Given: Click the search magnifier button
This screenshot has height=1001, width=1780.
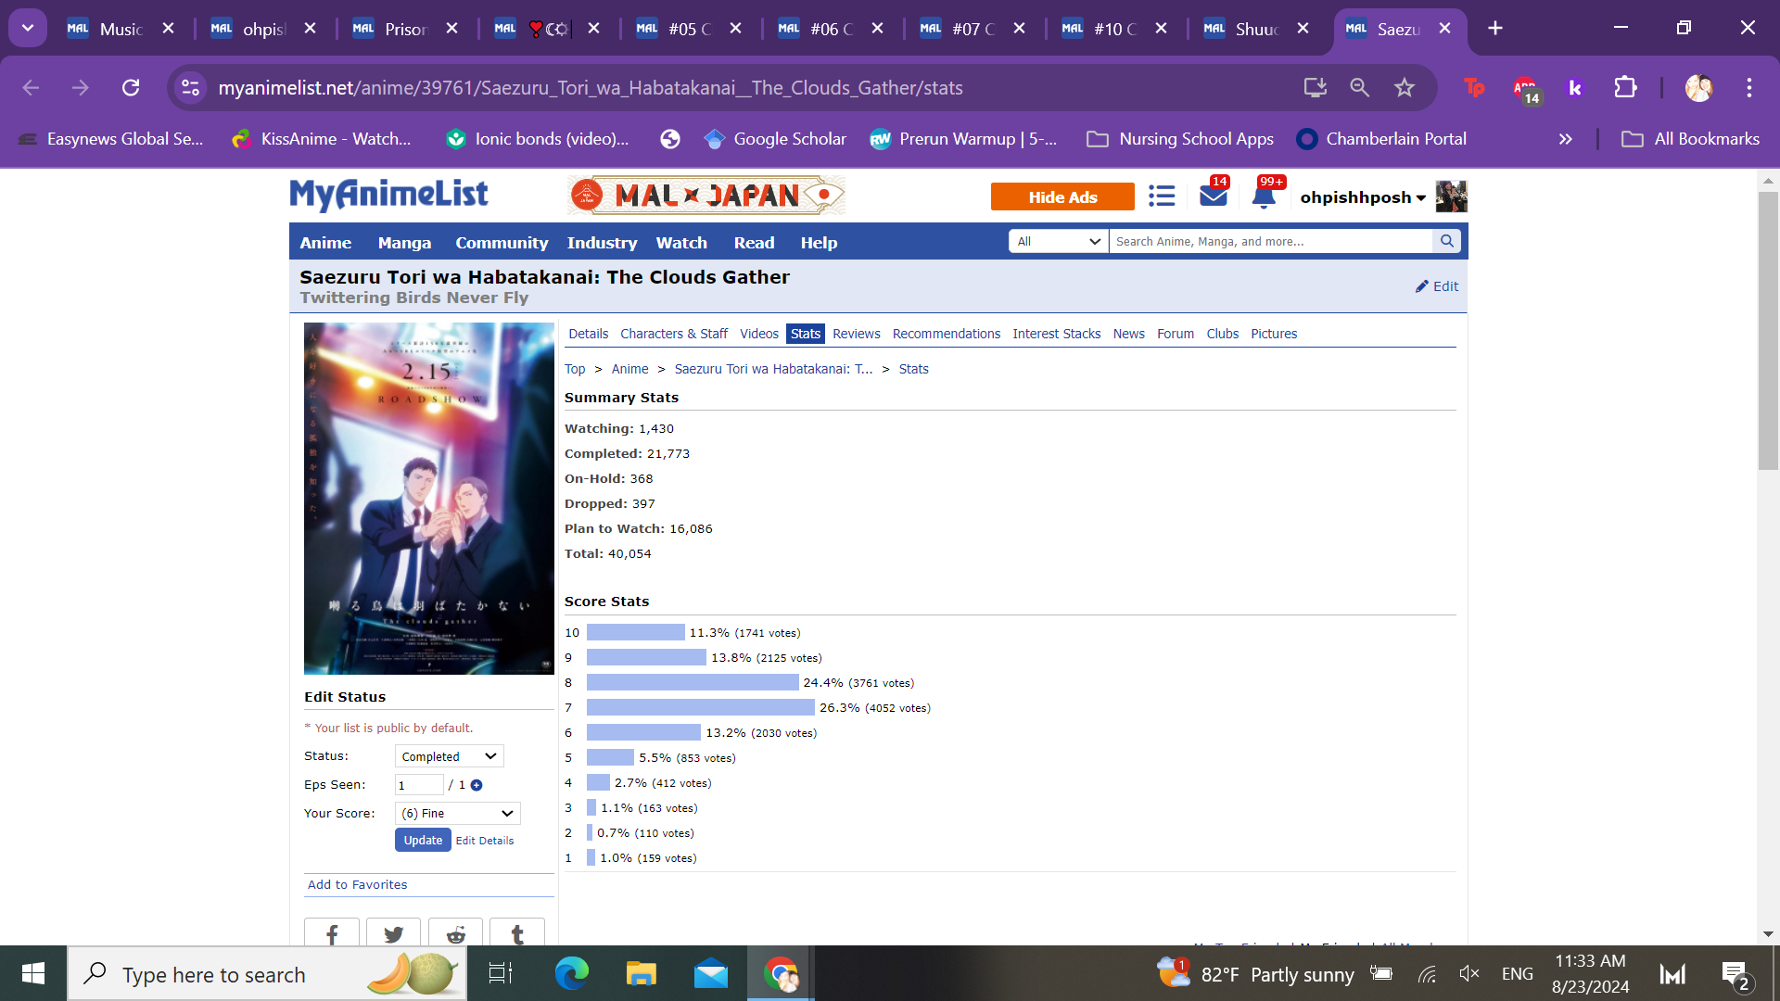Looking at the screenshot, I should (1446, 241).
